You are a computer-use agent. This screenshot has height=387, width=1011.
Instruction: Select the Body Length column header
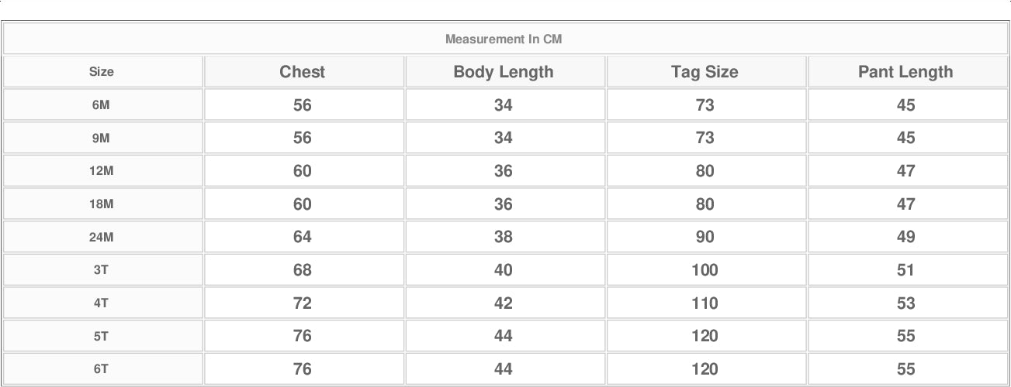point(504,72)
